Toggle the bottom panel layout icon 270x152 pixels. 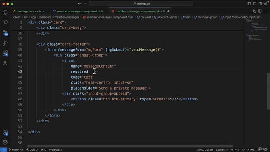(254, 4)
